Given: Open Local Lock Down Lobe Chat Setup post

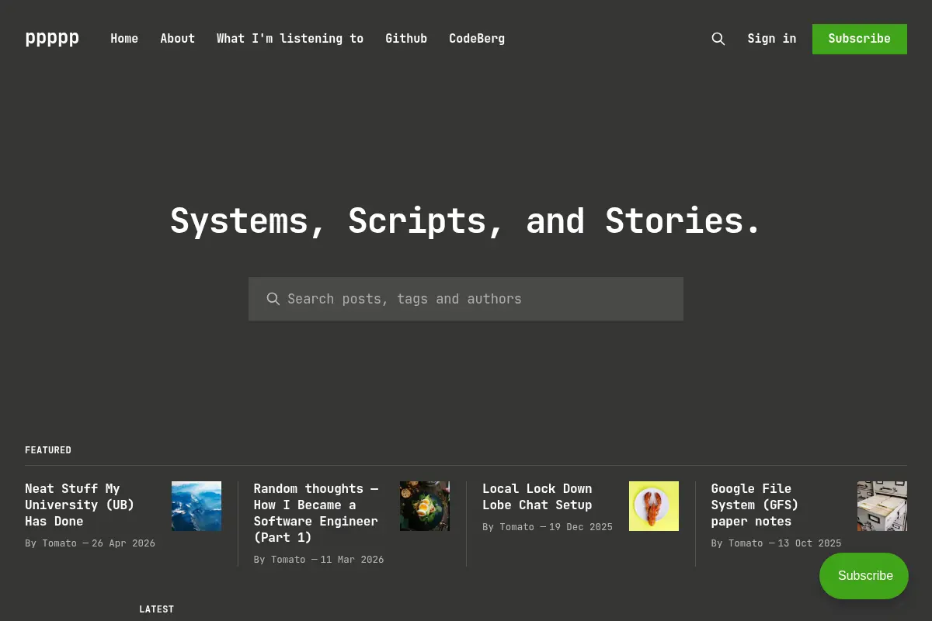Looking at the screenshot, I should pyautogui.click(x=537, y=497).
